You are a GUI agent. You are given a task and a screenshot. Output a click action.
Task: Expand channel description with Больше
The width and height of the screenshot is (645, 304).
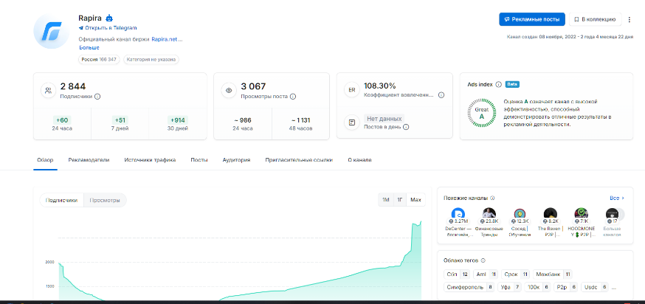[x=89, y=48]
